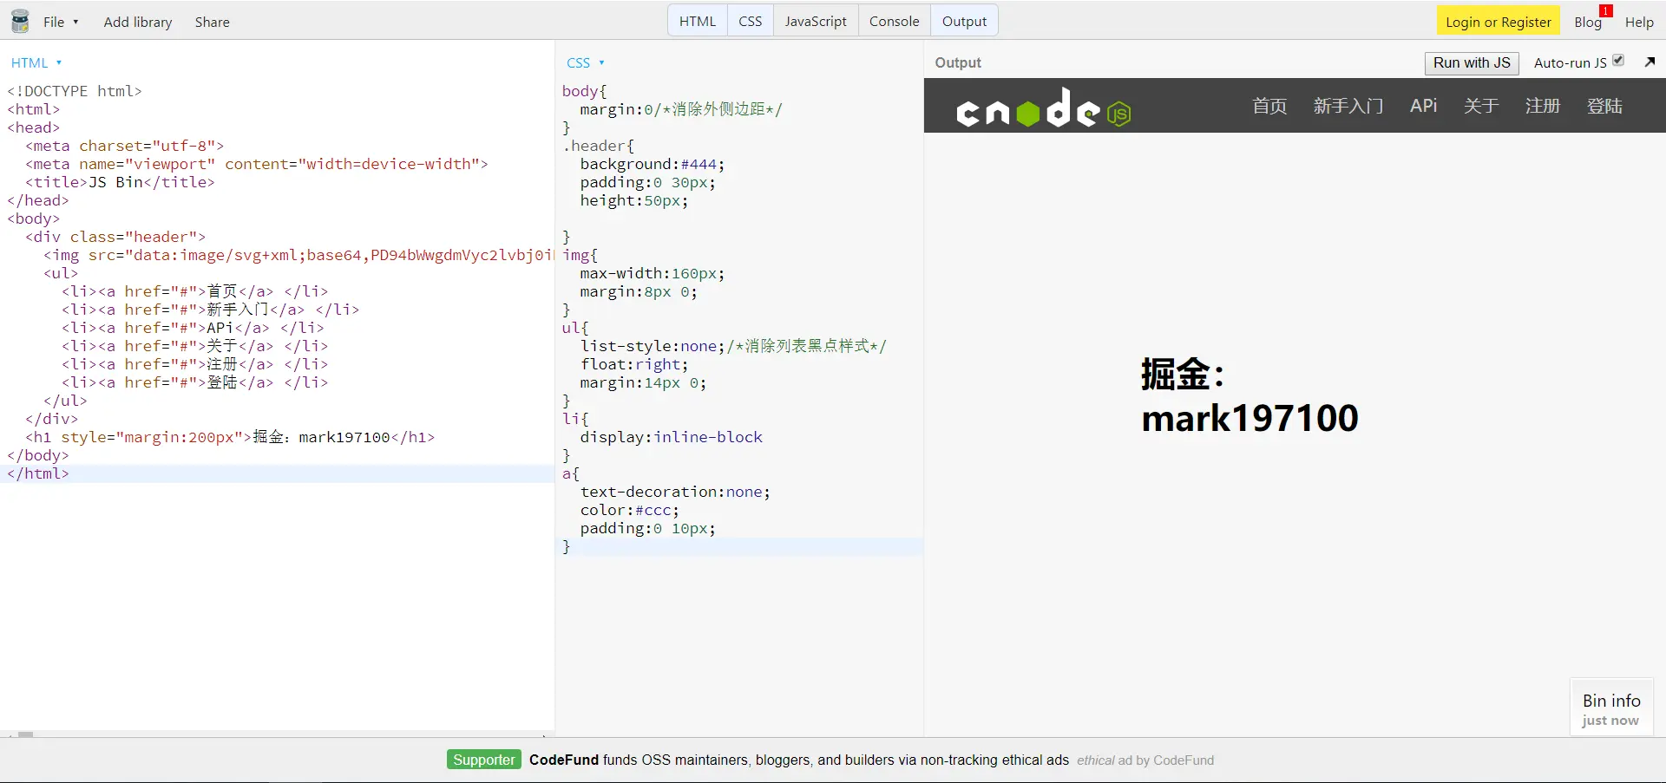
Task: Toggle the Output panel tab
Action: (x=964, y=21)
